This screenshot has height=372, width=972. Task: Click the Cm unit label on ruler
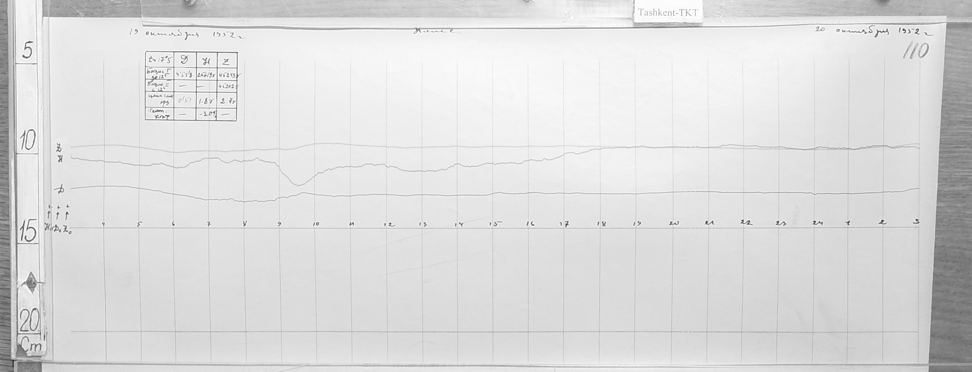tap(32, 346)
